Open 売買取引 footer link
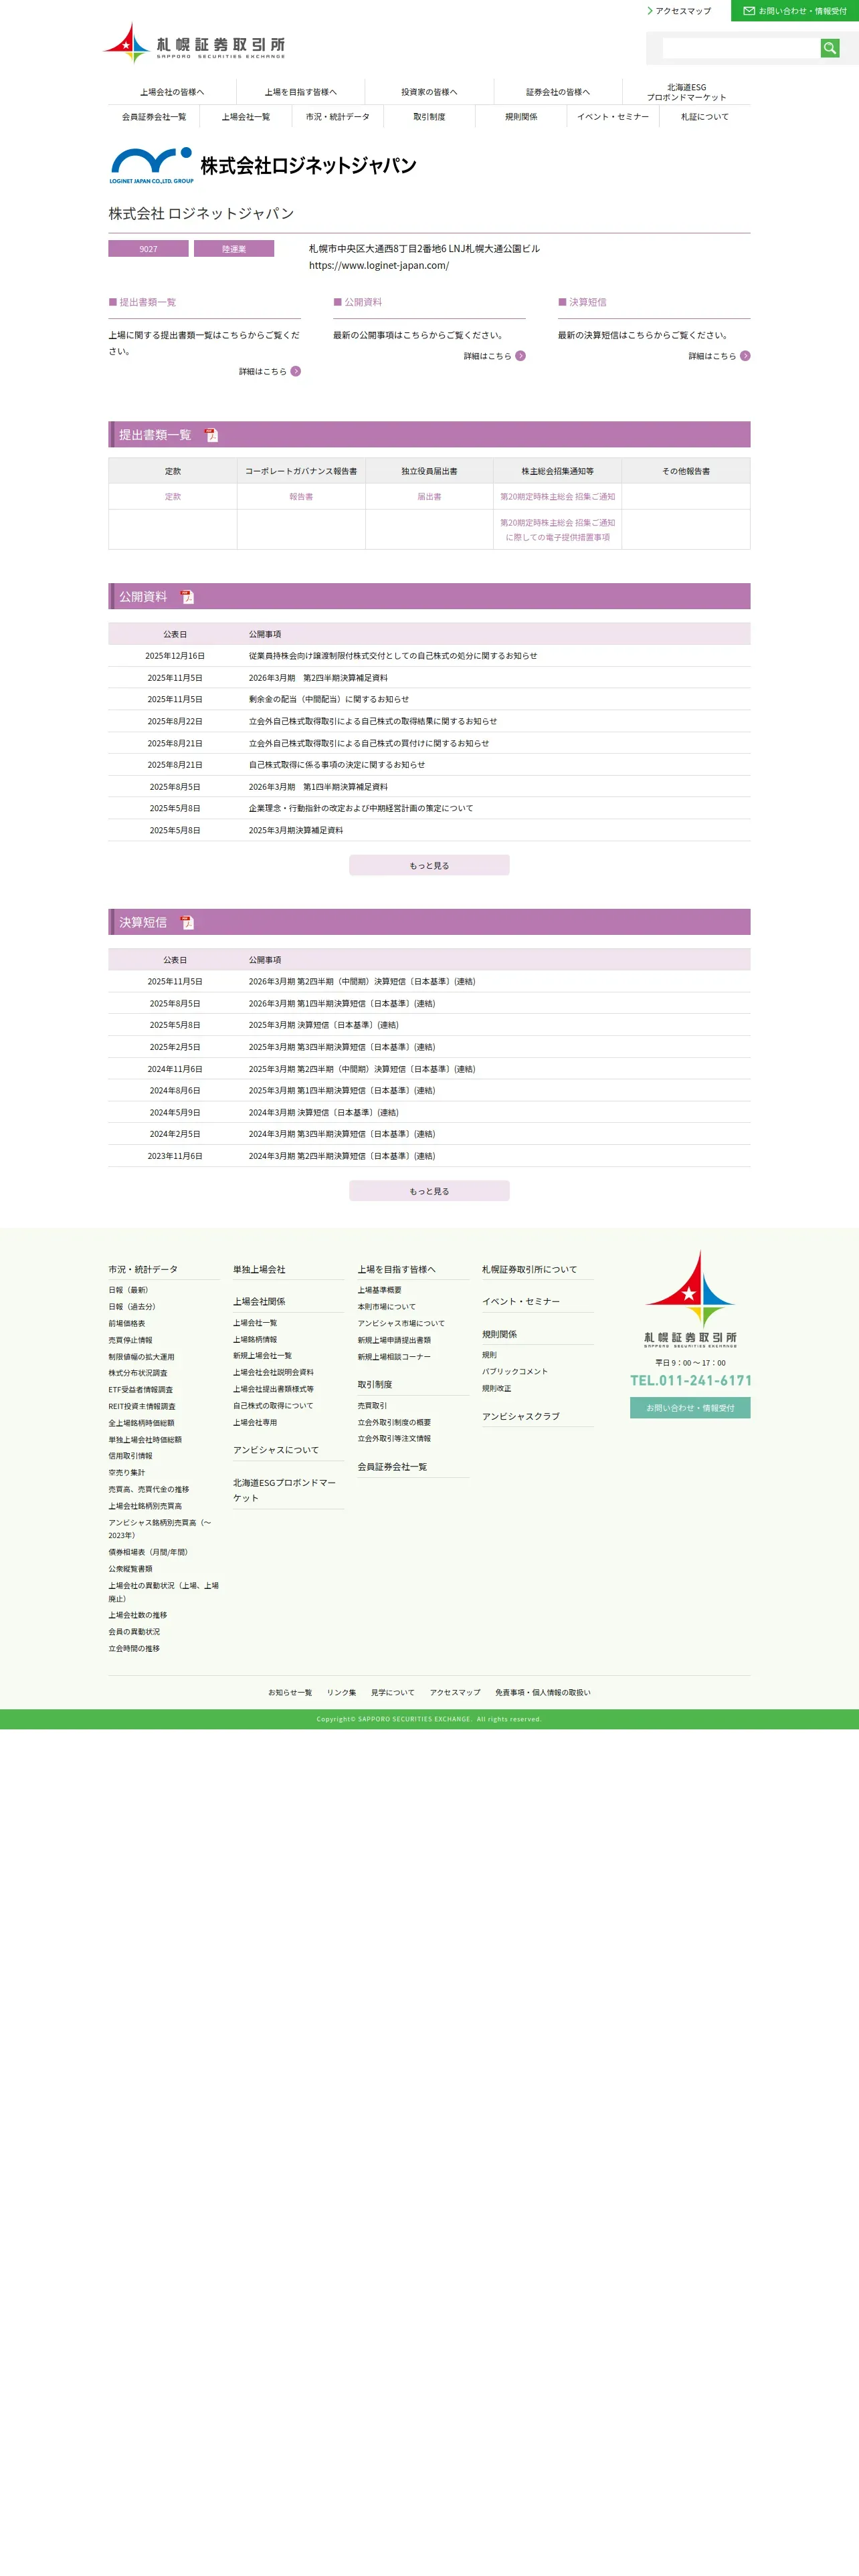Image resolution: width=859 pixels, height=2576 pixels. (x=372, y=1407)
